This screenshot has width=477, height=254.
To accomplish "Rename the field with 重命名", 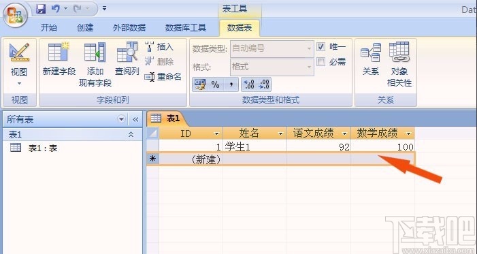I will [x=163, y=76].
